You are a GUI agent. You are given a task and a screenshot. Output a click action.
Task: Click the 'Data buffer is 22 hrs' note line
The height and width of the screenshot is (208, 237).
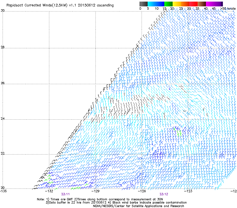(x=116, y=203)
